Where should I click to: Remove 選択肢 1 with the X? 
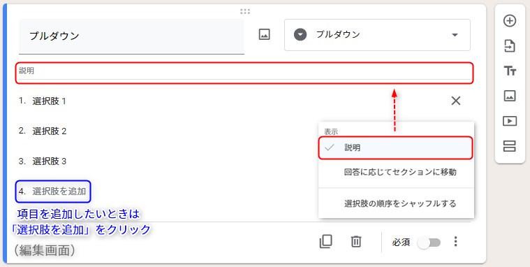coord(456,101)
